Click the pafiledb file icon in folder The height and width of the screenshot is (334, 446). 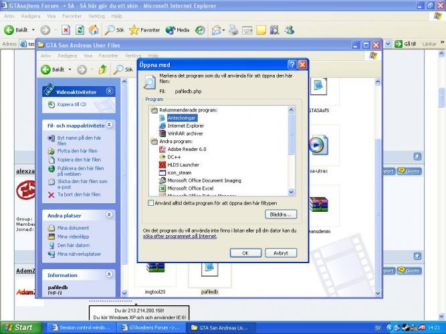[210, 271]
